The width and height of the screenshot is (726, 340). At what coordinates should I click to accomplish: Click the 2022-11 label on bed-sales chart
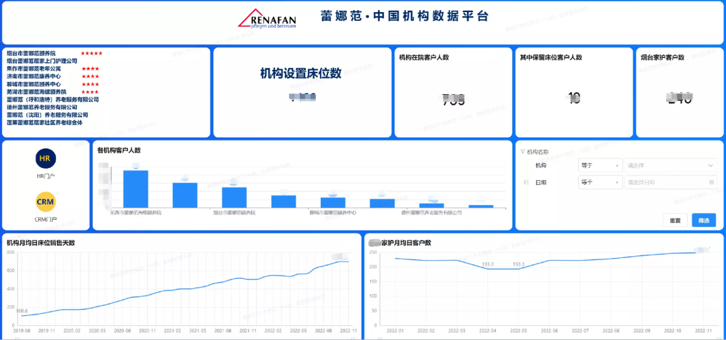348,331
